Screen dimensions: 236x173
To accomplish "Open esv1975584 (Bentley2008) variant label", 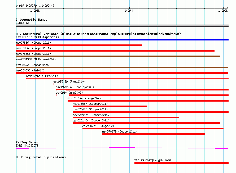I will [75, 87].
